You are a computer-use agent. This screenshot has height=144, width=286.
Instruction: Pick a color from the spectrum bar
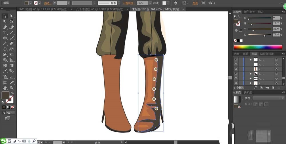[257, 47]
